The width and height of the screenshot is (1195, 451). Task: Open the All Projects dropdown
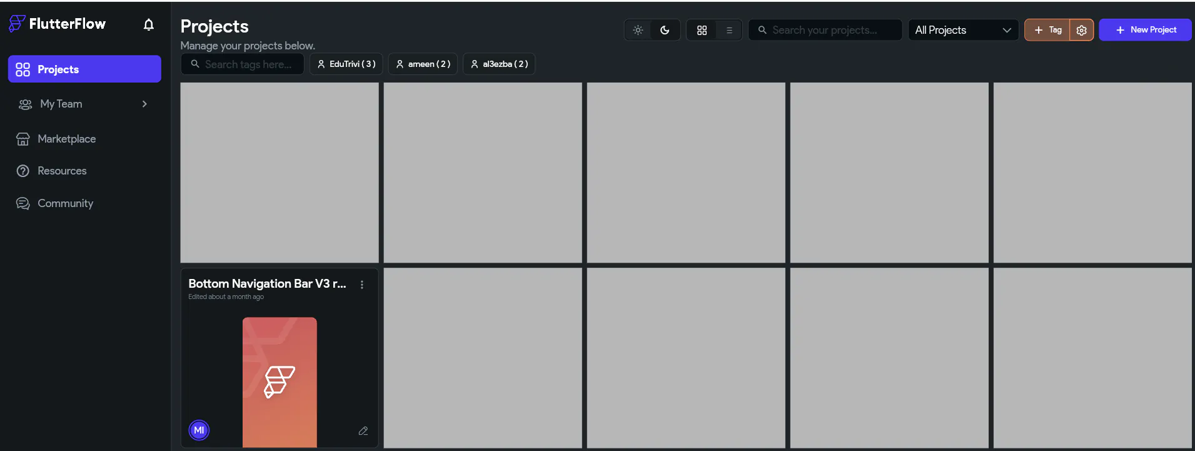click(x=963, y=30)
